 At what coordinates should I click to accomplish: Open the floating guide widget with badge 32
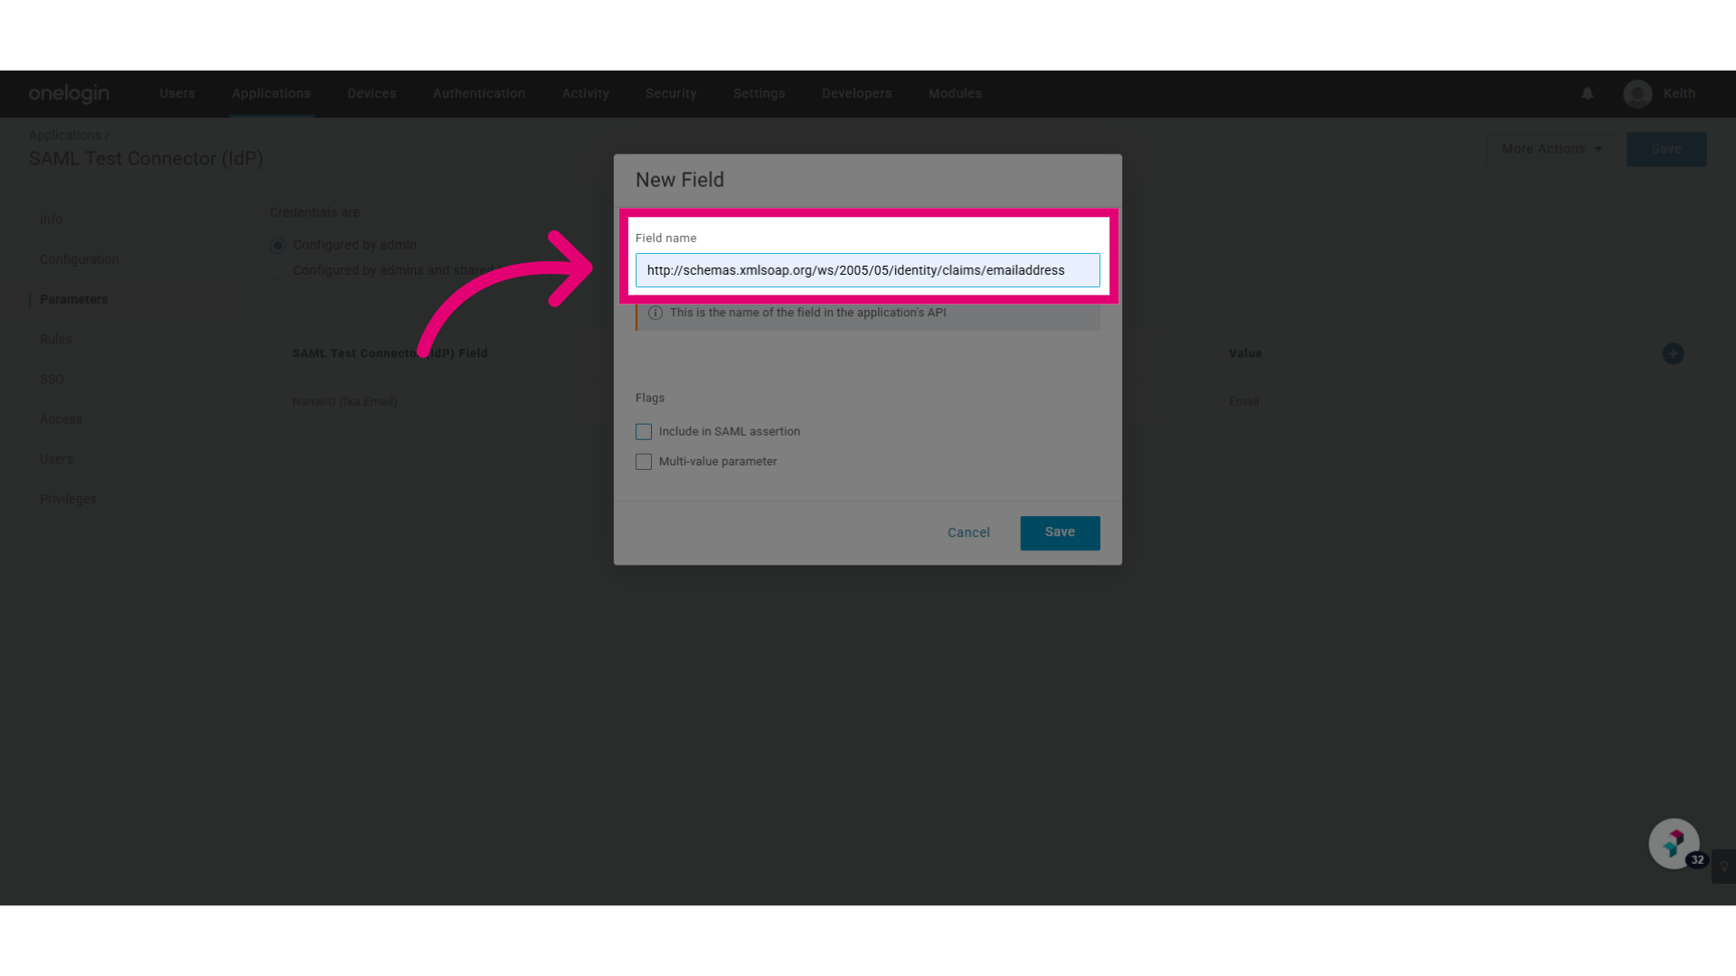click(x=1674, y=844)
